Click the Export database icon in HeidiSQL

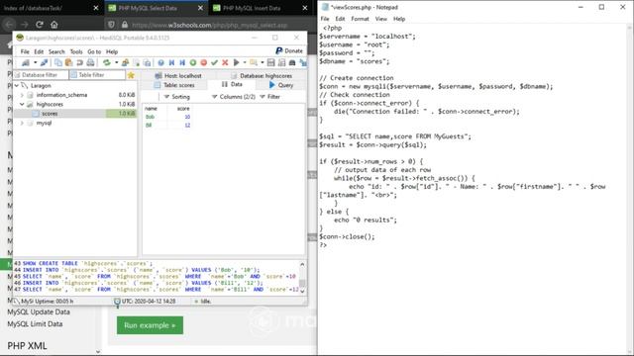pyautogui.click(x=148, y=62)
